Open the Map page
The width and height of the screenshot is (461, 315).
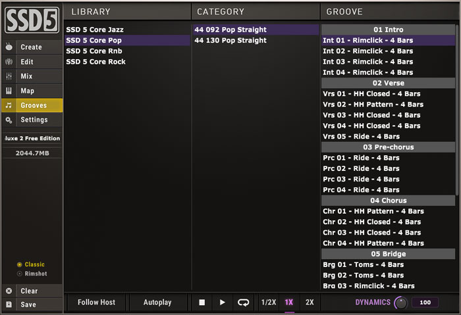[x=32, y=91]
